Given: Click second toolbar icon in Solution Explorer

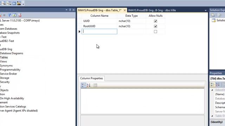Looking at the screenshot, I should [219, 15].
